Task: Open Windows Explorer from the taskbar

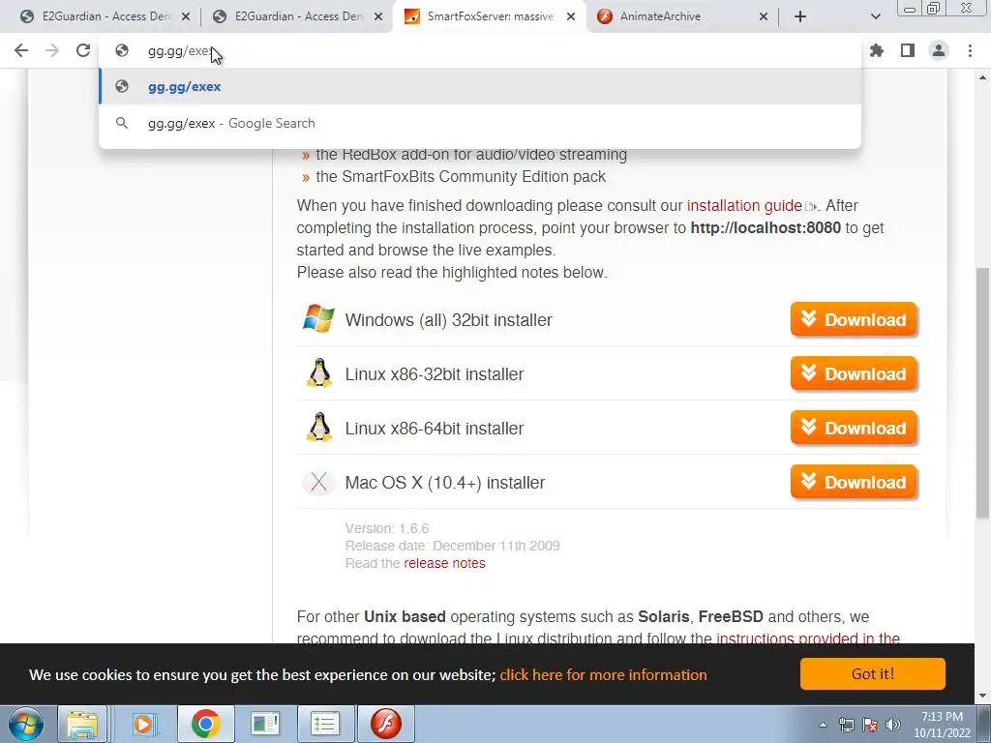Action: 83,724
